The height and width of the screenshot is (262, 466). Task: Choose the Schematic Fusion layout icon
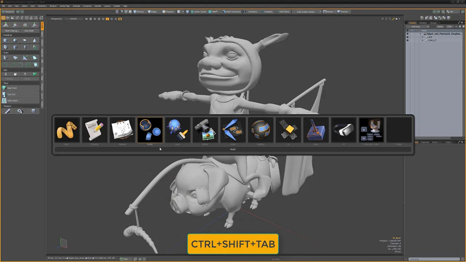click(x=371, y=130)
